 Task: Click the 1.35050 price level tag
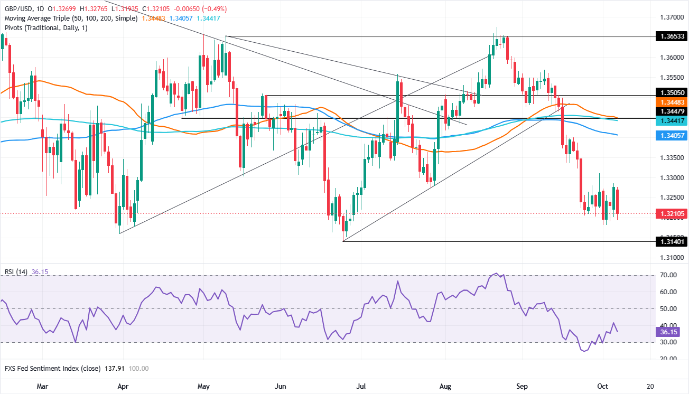point(672,91)
